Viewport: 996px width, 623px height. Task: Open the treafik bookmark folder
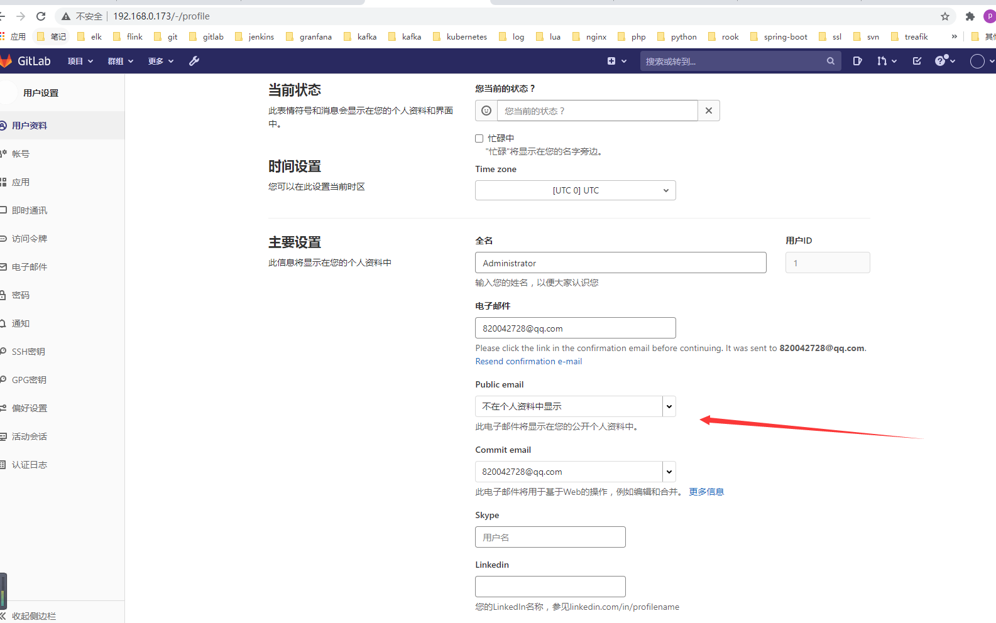click(909, 36)
